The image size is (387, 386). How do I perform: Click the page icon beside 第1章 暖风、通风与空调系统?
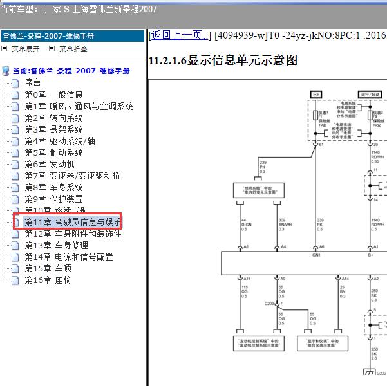[15, 106]
